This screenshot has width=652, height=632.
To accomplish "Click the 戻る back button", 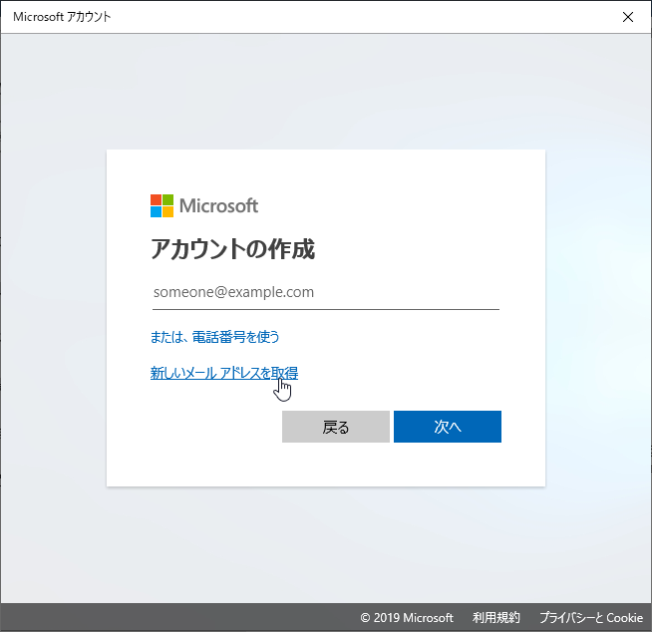I will (336, 427).
